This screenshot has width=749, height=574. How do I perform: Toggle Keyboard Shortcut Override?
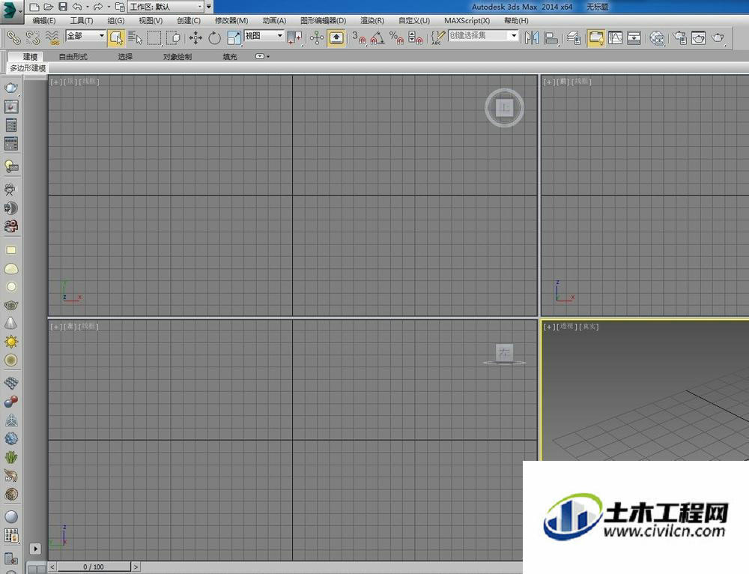[x=336, y=37]
